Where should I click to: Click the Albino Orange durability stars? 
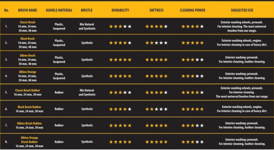tap(120, 76)
